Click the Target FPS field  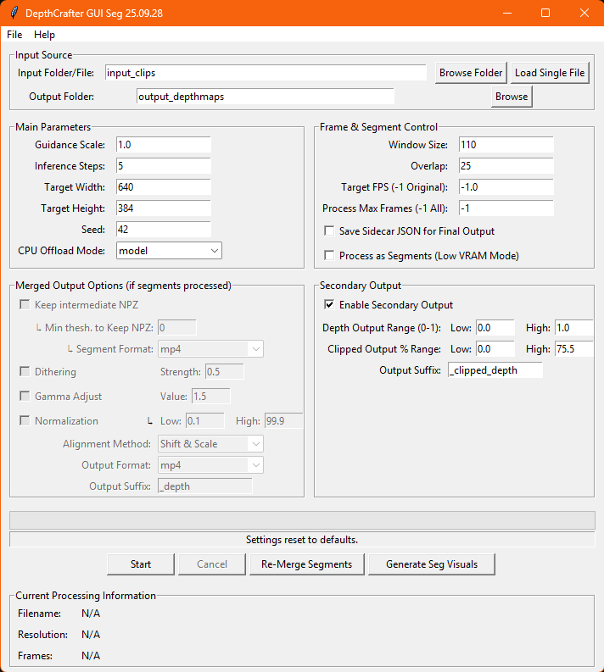coord(506,187)
